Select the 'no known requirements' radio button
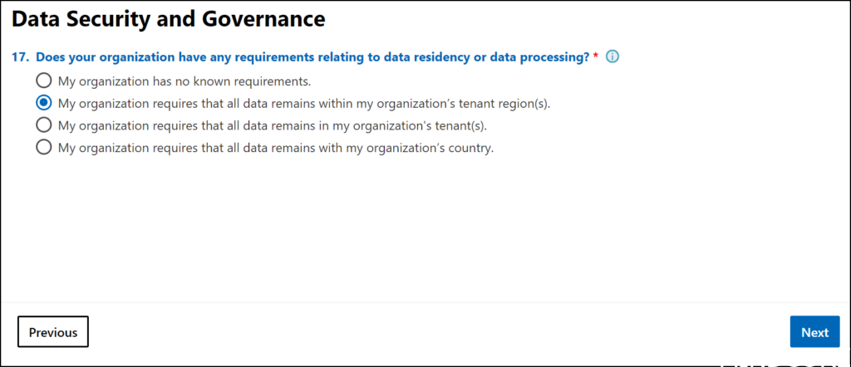This screenshot has width=851, height=367. tap(43, 81)
